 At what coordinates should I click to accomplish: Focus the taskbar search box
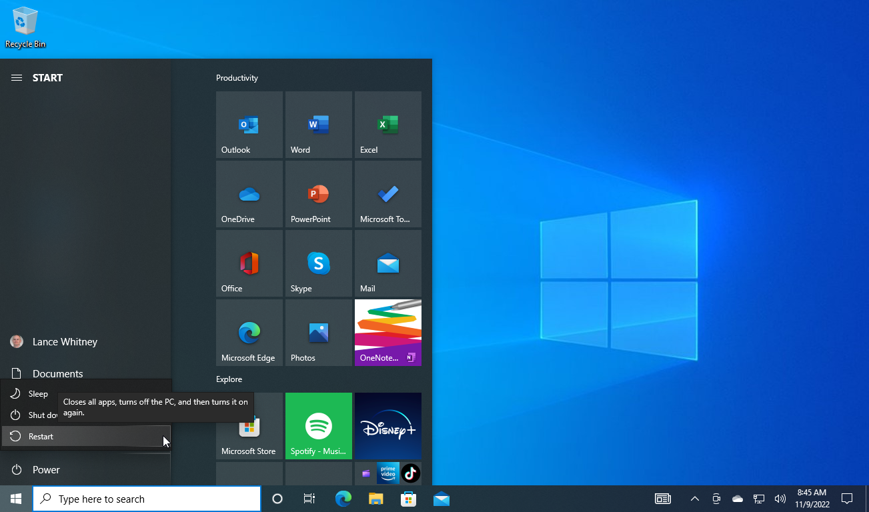[147, 499]
